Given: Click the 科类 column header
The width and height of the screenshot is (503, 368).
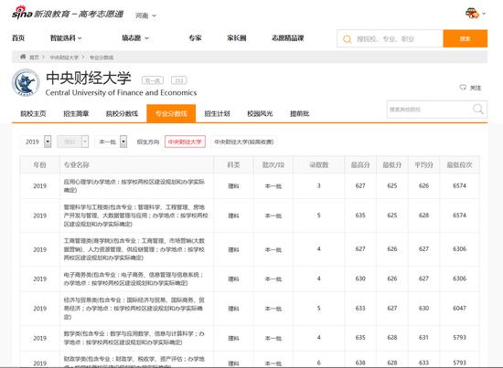Looking at the screenshot, I should (233, 165).
